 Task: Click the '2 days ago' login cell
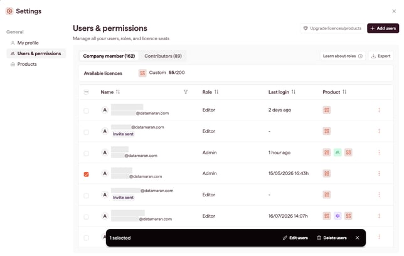[x=280, y=110]
